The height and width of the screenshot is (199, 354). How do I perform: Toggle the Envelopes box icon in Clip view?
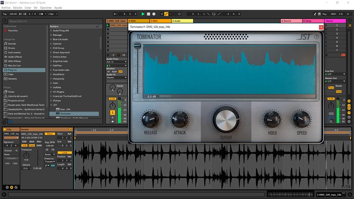click(x=16, y=187)
